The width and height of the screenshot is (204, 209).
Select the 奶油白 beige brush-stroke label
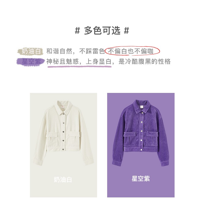click(30, 51)
